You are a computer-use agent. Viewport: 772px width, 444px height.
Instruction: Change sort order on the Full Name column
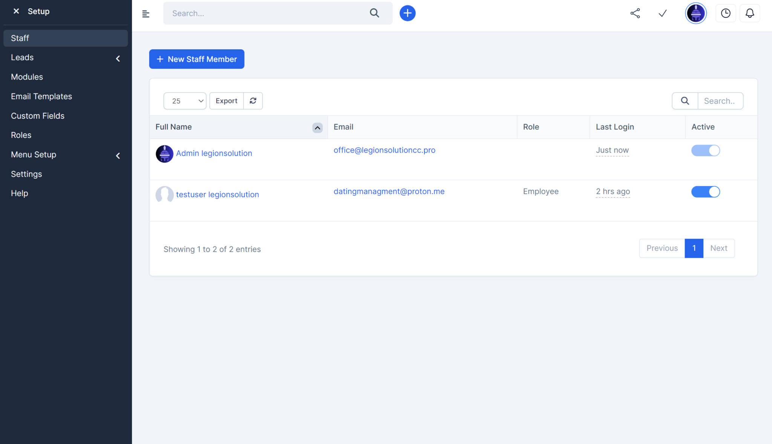coord(317,128)
